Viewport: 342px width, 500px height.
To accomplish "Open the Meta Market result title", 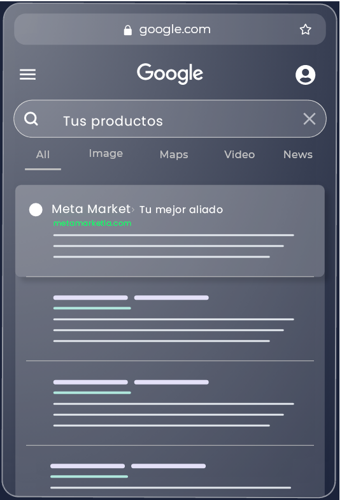I will [x=91, y=209].
